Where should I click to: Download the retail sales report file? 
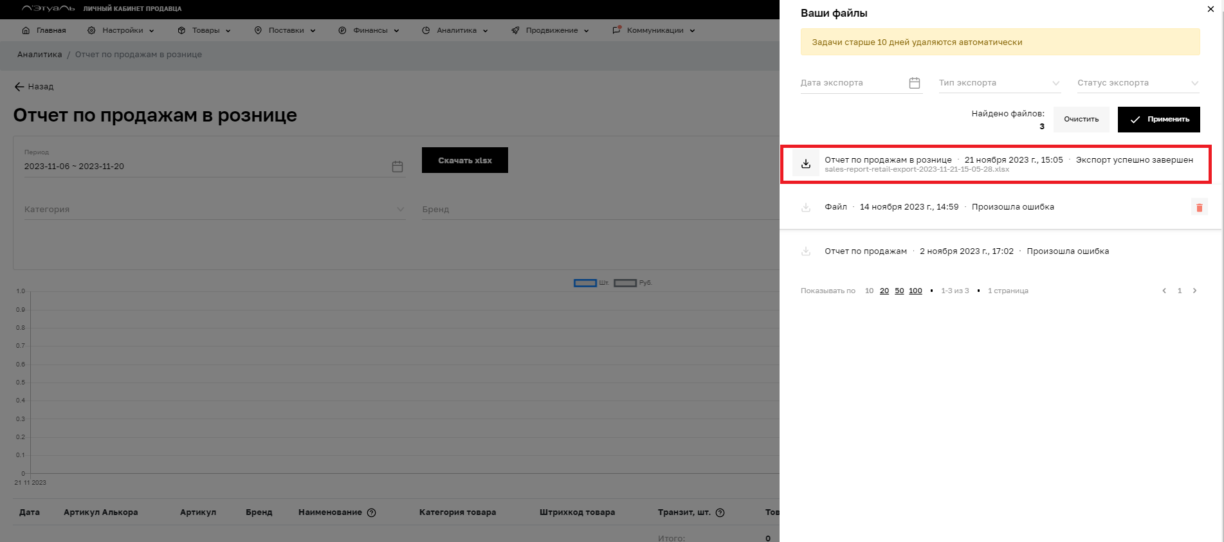pos(806,164)
